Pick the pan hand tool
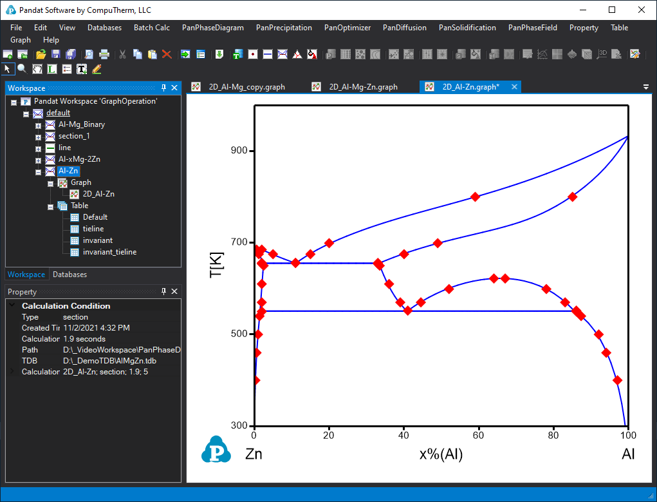Image resolution: width=657 pixels, height=502 pixels. [x=37, y=68]
